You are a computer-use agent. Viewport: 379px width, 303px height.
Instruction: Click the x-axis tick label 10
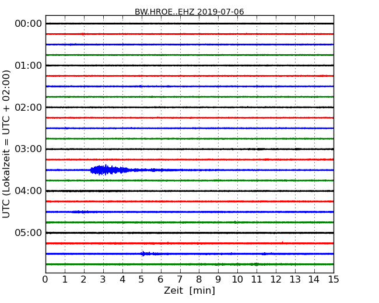[x=237, y=280]
